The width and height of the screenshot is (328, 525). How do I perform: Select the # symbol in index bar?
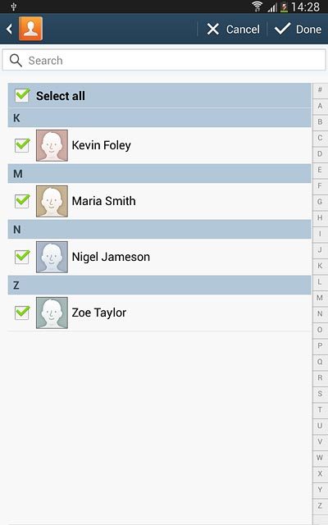[320, 89]
